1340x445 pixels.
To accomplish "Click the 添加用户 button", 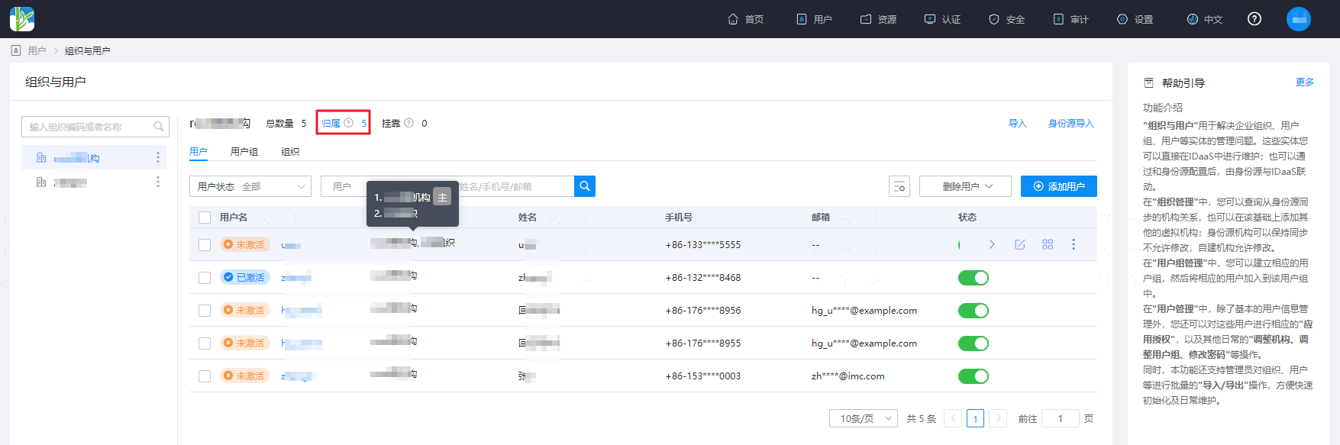I will click(x=1059, y=186).
